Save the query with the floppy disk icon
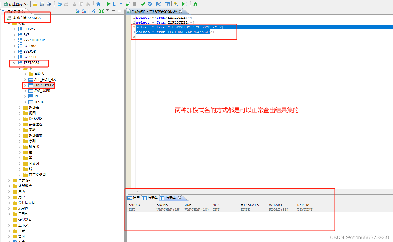393x242 pixels. point(42,4)
